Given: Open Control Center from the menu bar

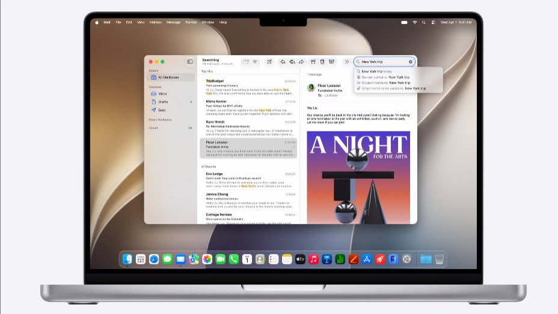Looking at the screenshot, I should click(x=433, y=22).
